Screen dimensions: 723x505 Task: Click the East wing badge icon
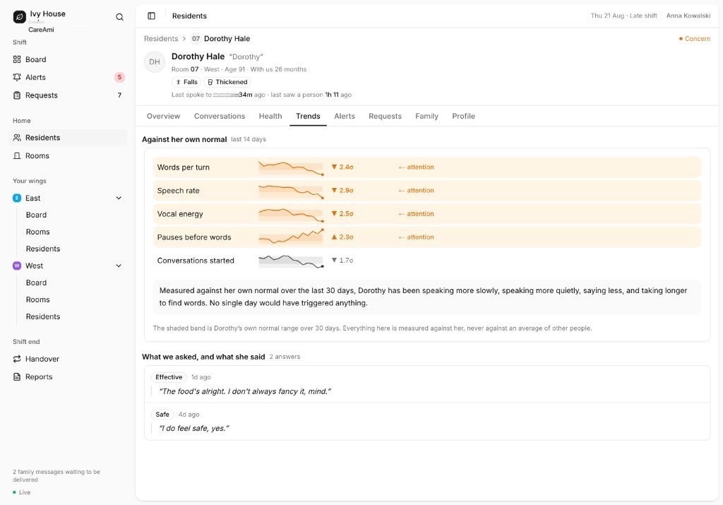point(17,198)
